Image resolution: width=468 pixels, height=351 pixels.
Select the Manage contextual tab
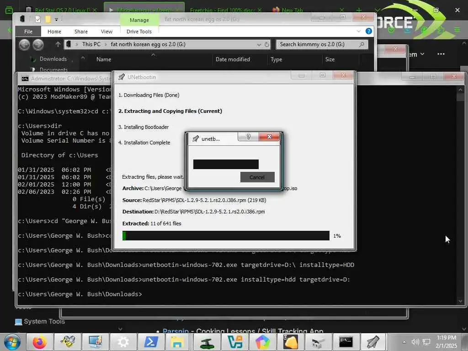(139, 20)
